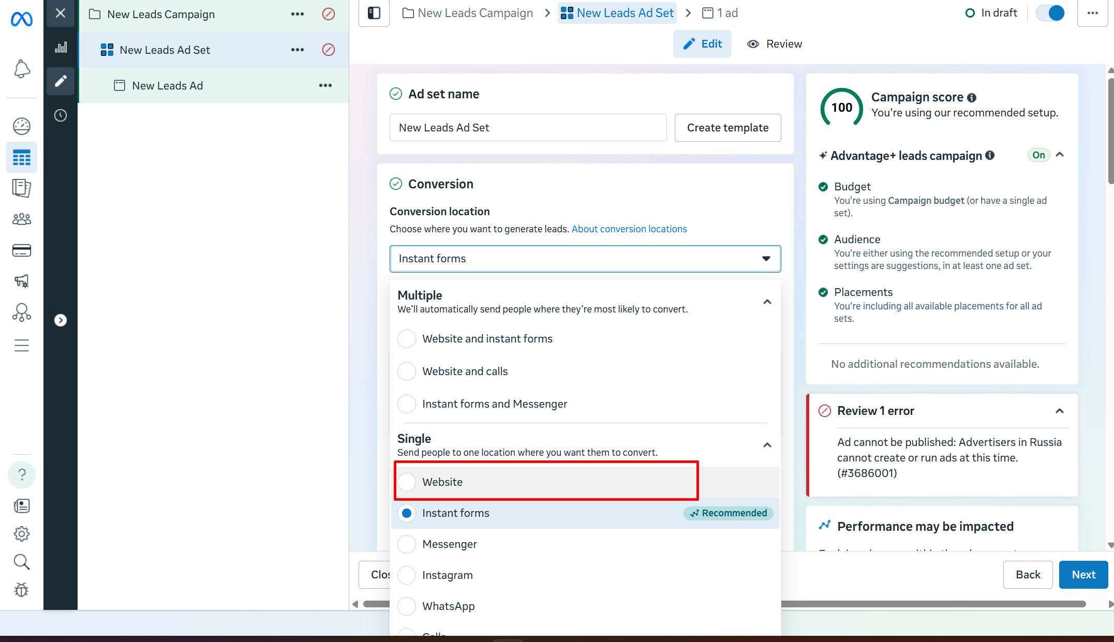Open the performance chart icon

point(61,48)
